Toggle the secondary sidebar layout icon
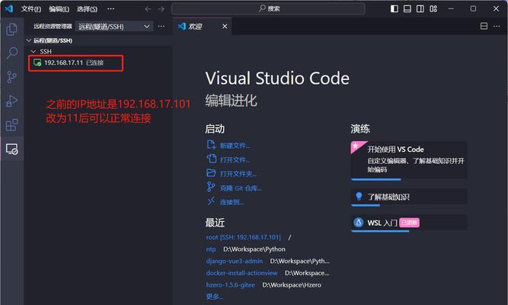Screen dimensions: 508x305 click(420, 8)
